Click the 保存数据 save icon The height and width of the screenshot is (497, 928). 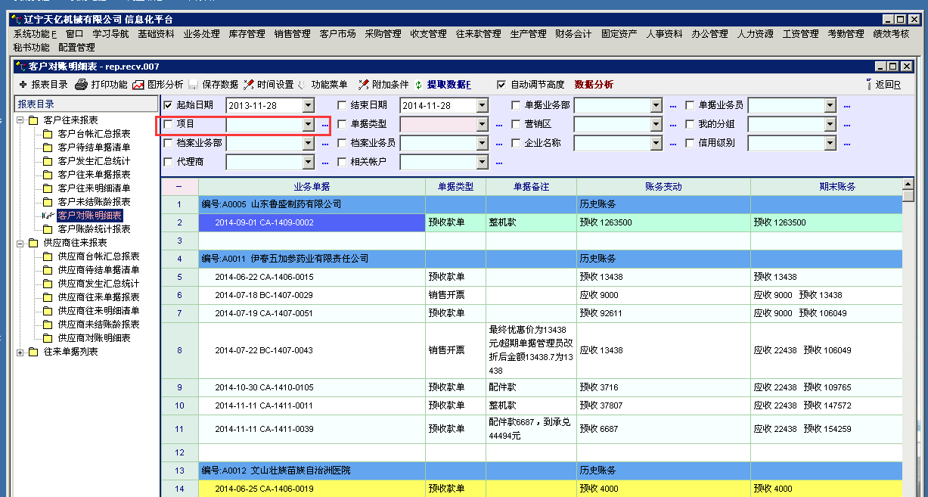[194, 85]
